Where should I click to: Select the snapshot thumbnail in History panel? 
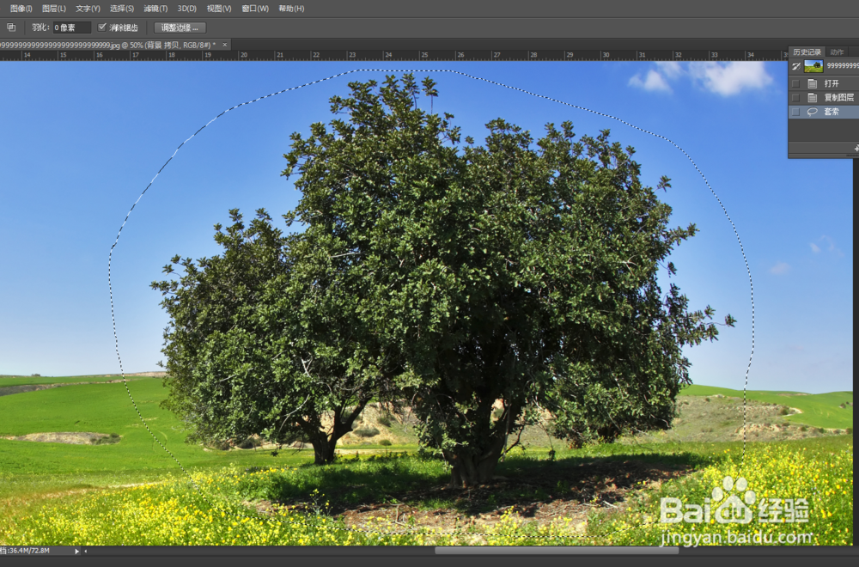tap(813, 66)
